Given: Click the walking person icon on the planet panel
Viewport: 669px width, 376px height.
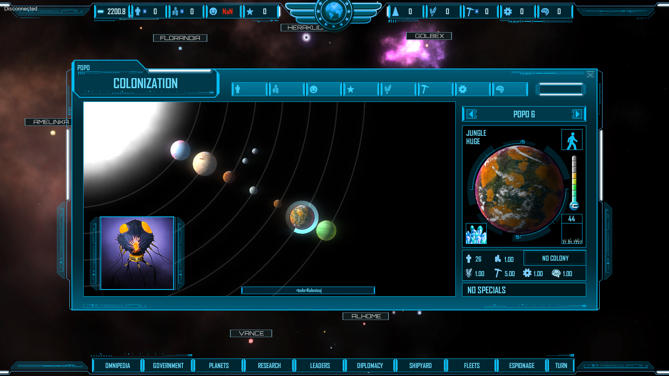Looking at the screenshot, I should click(572, 140).
